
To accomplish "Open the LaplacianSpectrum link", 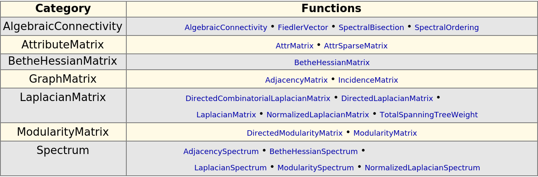I will (230, 168).
